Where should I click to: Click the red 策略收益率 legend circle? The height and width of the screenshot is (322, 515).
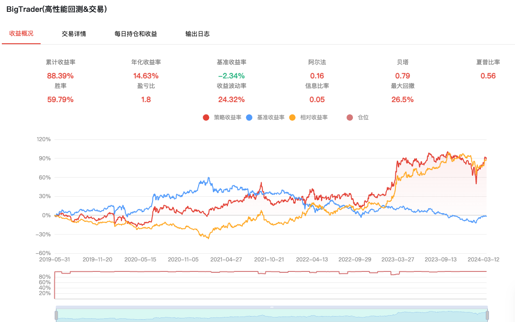coord(206,118)
